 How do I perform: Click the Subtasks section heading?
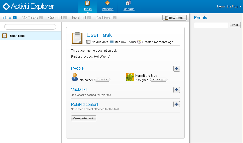[x=79, y=89]
